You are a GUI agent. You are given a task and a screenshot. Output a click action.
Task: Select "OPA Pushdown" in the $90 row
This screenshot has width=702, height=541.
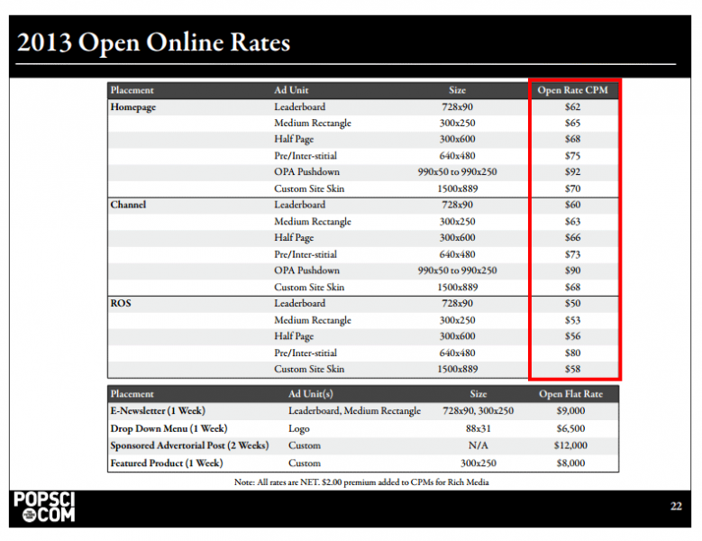306,270
